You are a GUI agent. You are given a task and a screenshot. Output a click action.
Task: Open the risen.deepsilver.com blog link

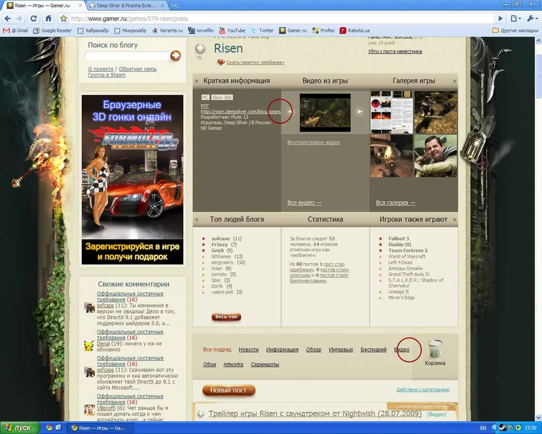(x=241, y=111)
